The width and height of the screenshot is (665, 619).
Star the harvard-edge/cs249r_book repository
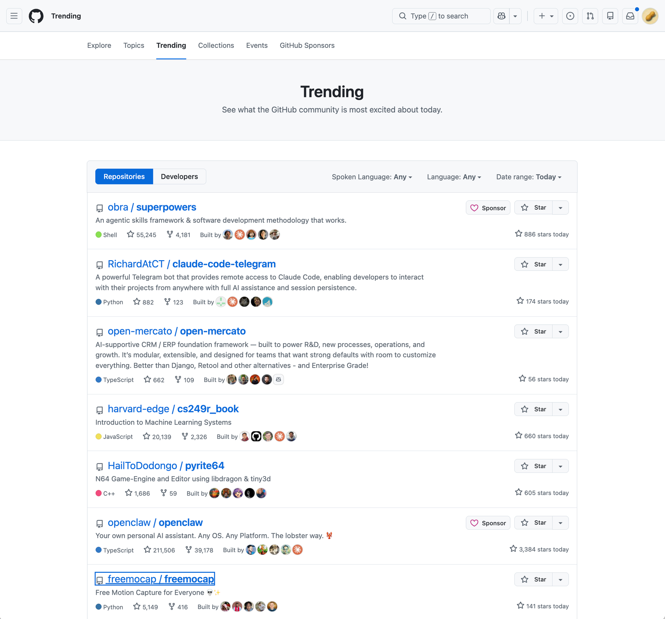point(534,409)
